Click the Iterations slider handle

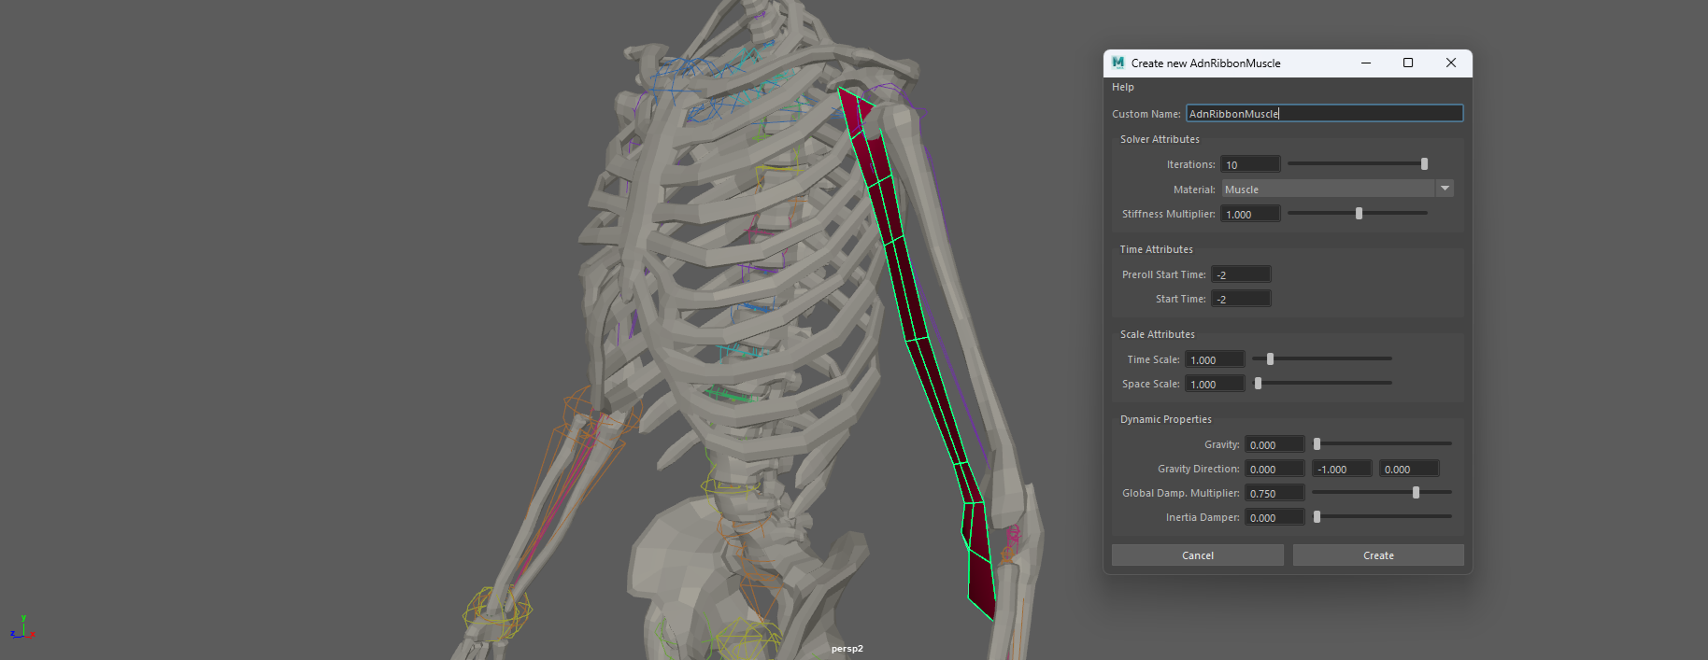click(1424, 164)
